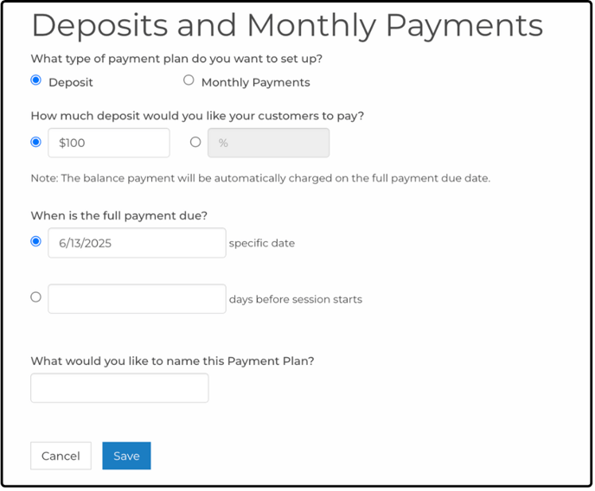
Task: Click the 'specific date' label
Action: coord(262,244)
